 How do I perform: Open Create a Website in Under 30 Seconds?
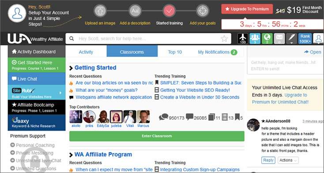click(200, 97)
